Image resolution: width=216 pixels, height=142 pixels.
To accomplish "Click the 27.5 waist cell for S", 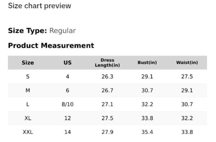I will coord(187,76).
